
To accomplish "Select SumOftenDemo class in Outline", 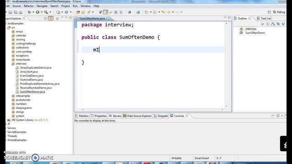I will [255, 33].
